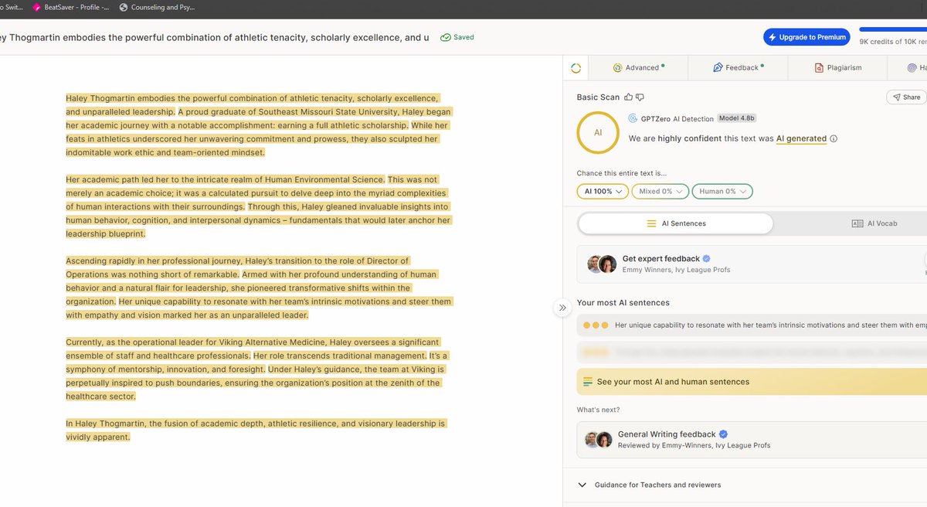
Task: Click the blurred second AI sentence row
Action: pos(752,352)
